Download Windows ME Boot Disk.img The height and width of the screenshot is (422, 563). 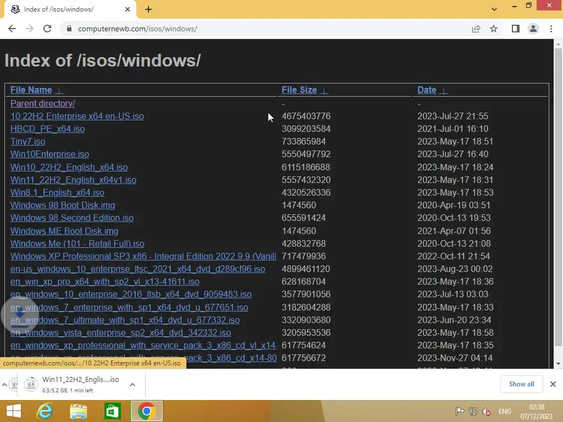(x=64, y=231)
